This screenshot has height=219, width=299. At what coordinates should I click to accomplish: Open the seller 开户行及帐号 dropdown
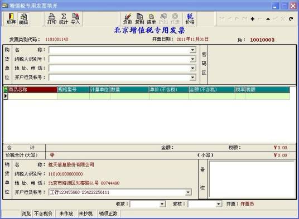188,192
